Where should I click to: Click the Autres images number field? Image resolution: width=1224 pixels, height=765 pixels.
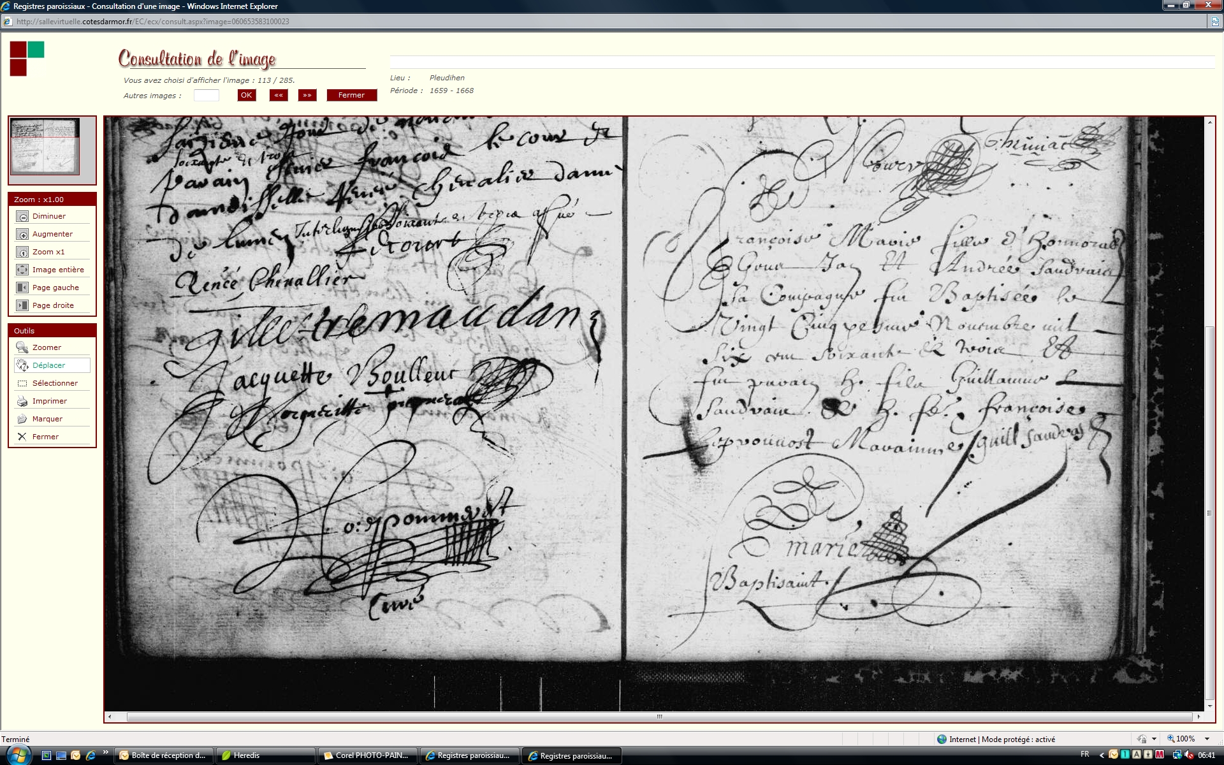206,96
